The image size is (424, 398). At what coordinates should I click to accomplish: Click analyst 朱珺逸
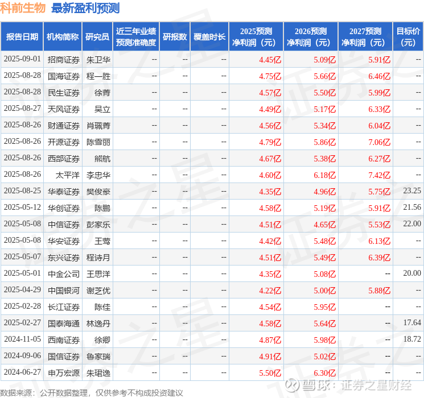click(x=98, y=373)
